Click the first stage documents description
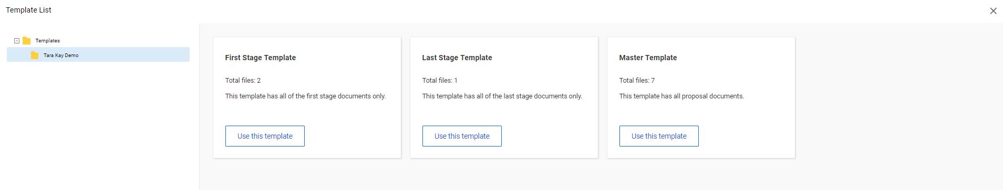The width and height of the screenshot is (1003, 190). [306, 96]
